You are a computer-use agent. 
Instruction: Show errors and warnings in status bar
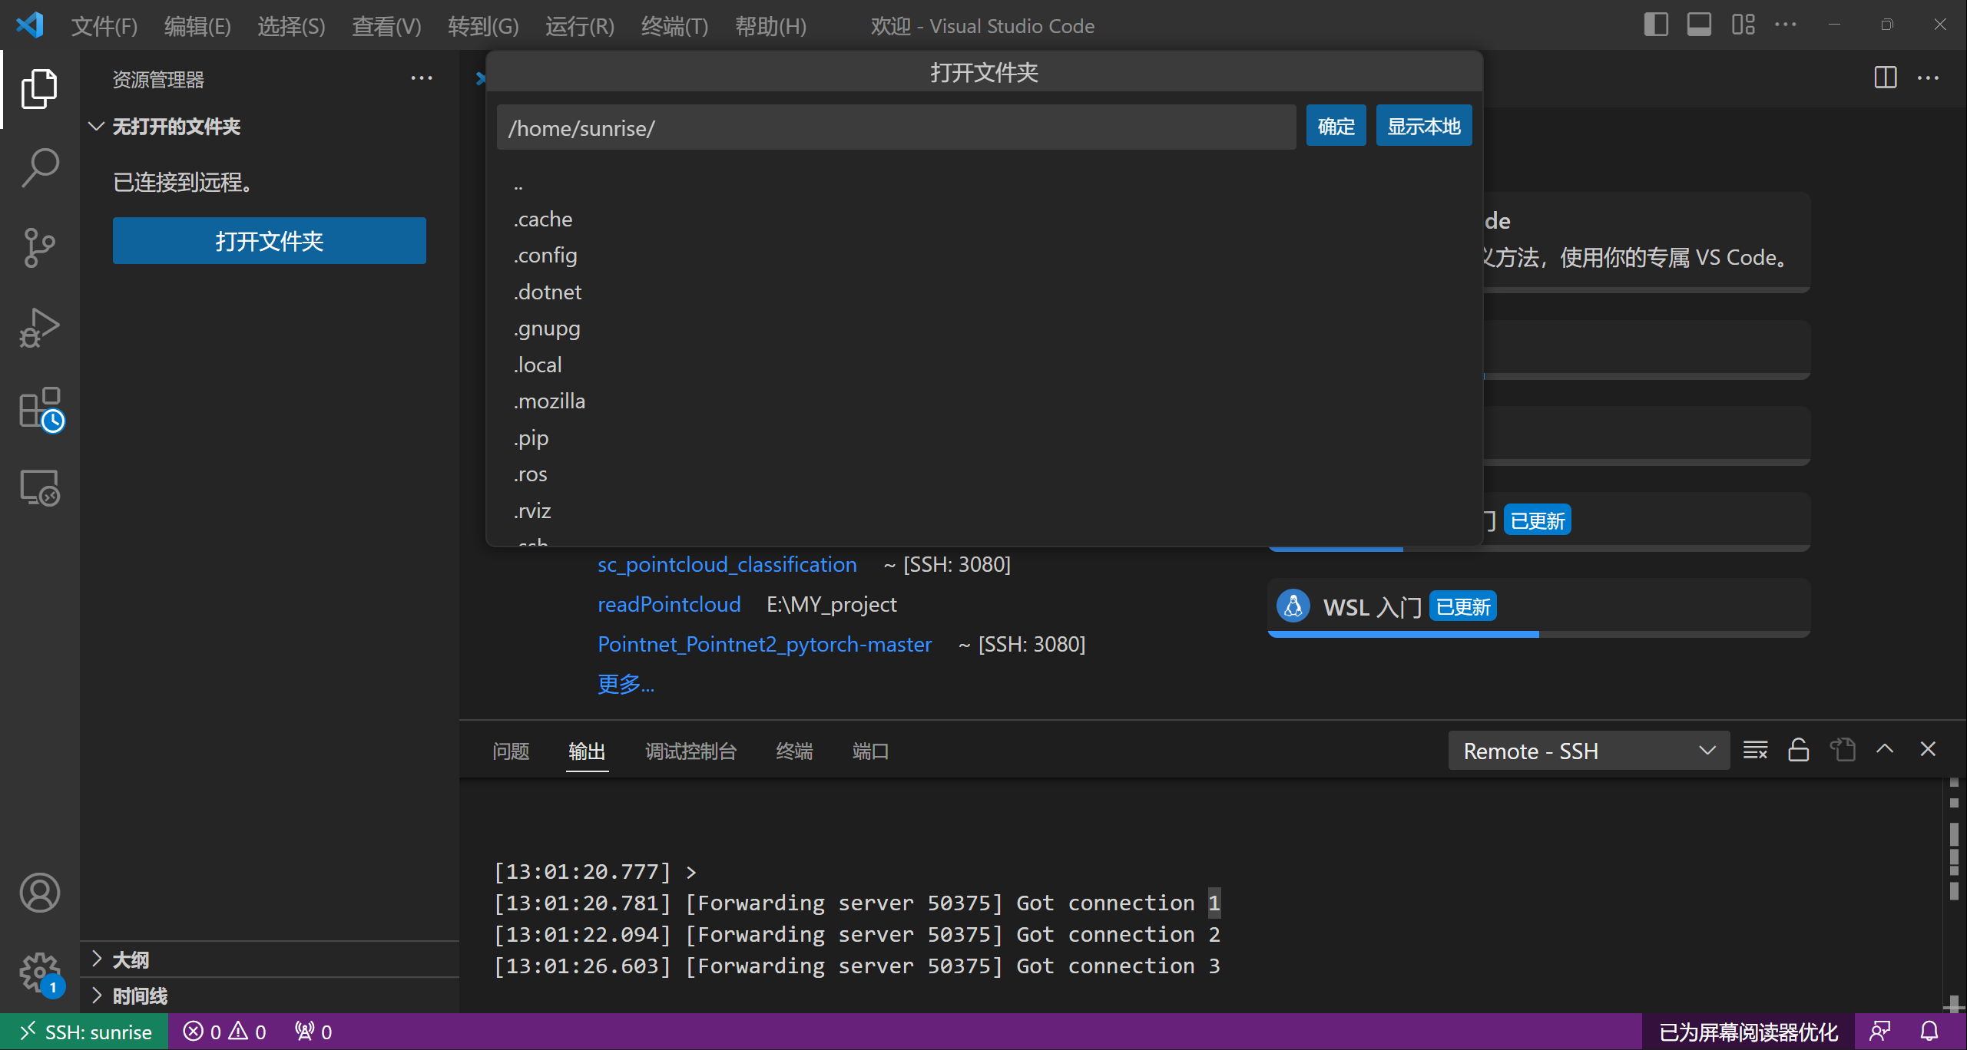tap(225, 1032)
